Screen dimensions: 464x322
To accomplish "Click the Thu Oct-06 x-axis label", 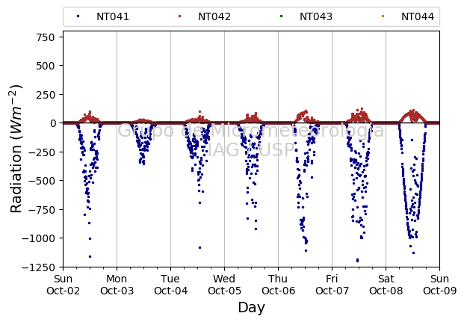I will (x=278, y=285).
